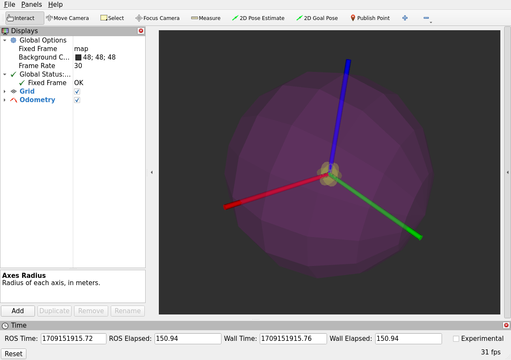Click the Wall Time field
The width and height of the screenshot is (511, 360).
pyautogui.click(x=293, y=339)
